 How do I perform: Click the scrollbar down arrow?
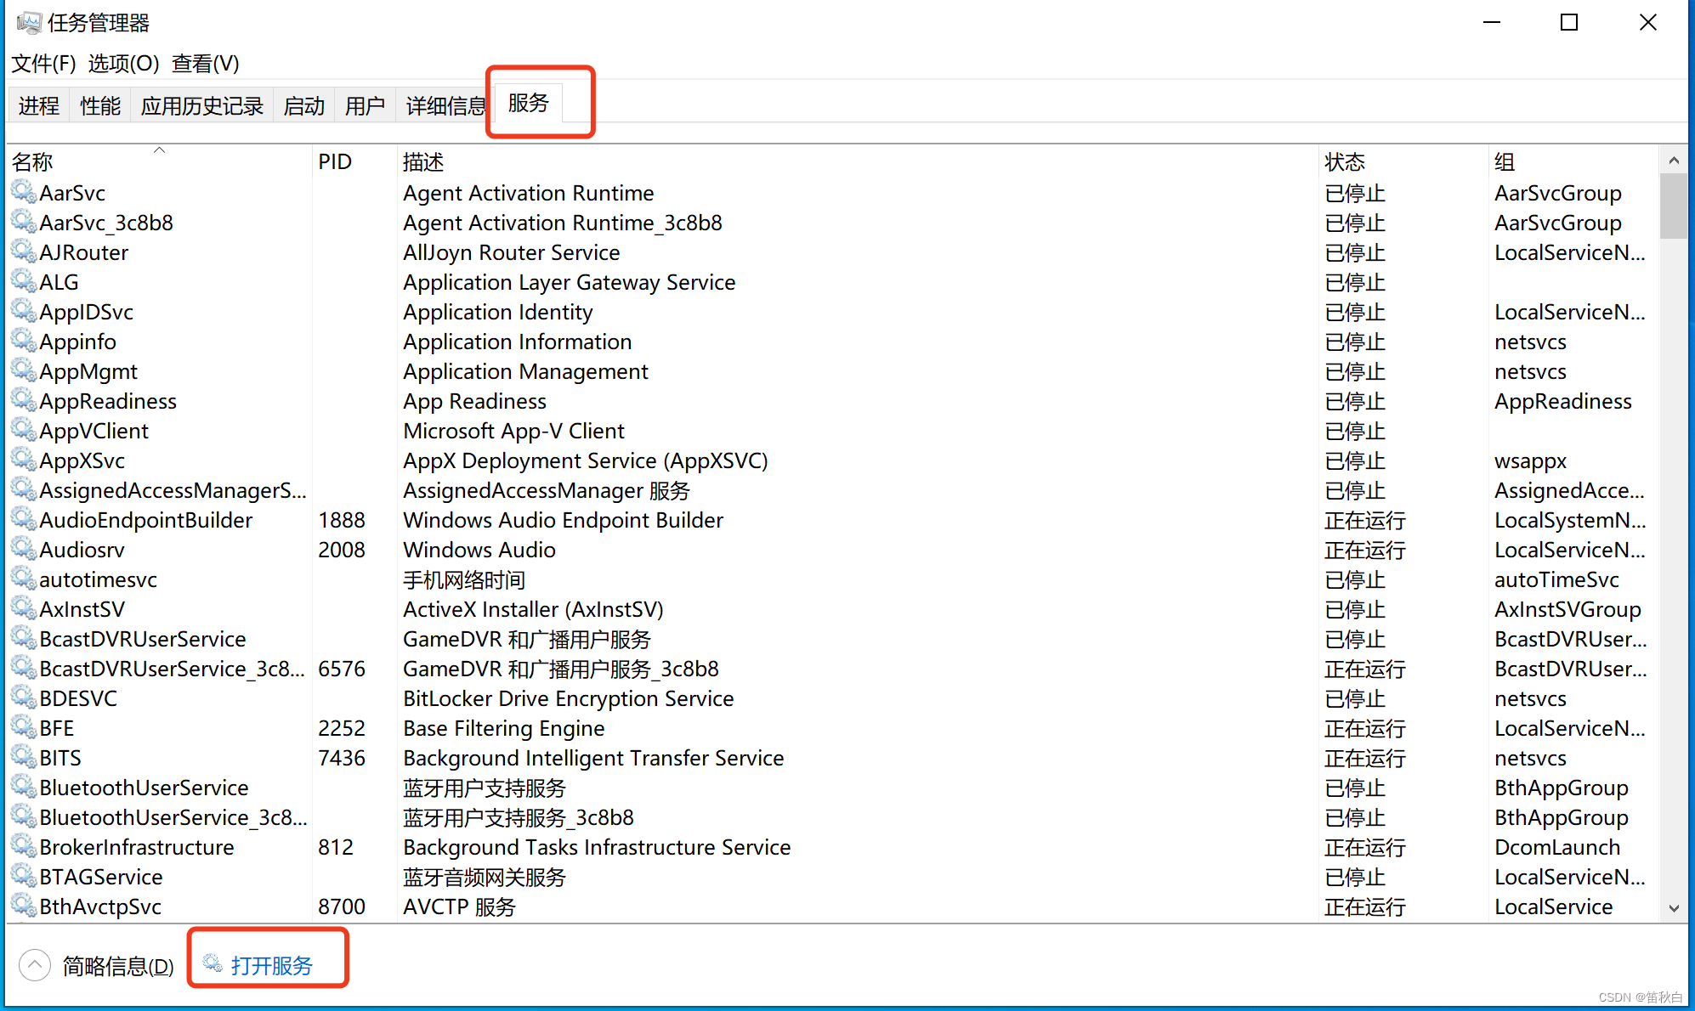pos(1673,908)
